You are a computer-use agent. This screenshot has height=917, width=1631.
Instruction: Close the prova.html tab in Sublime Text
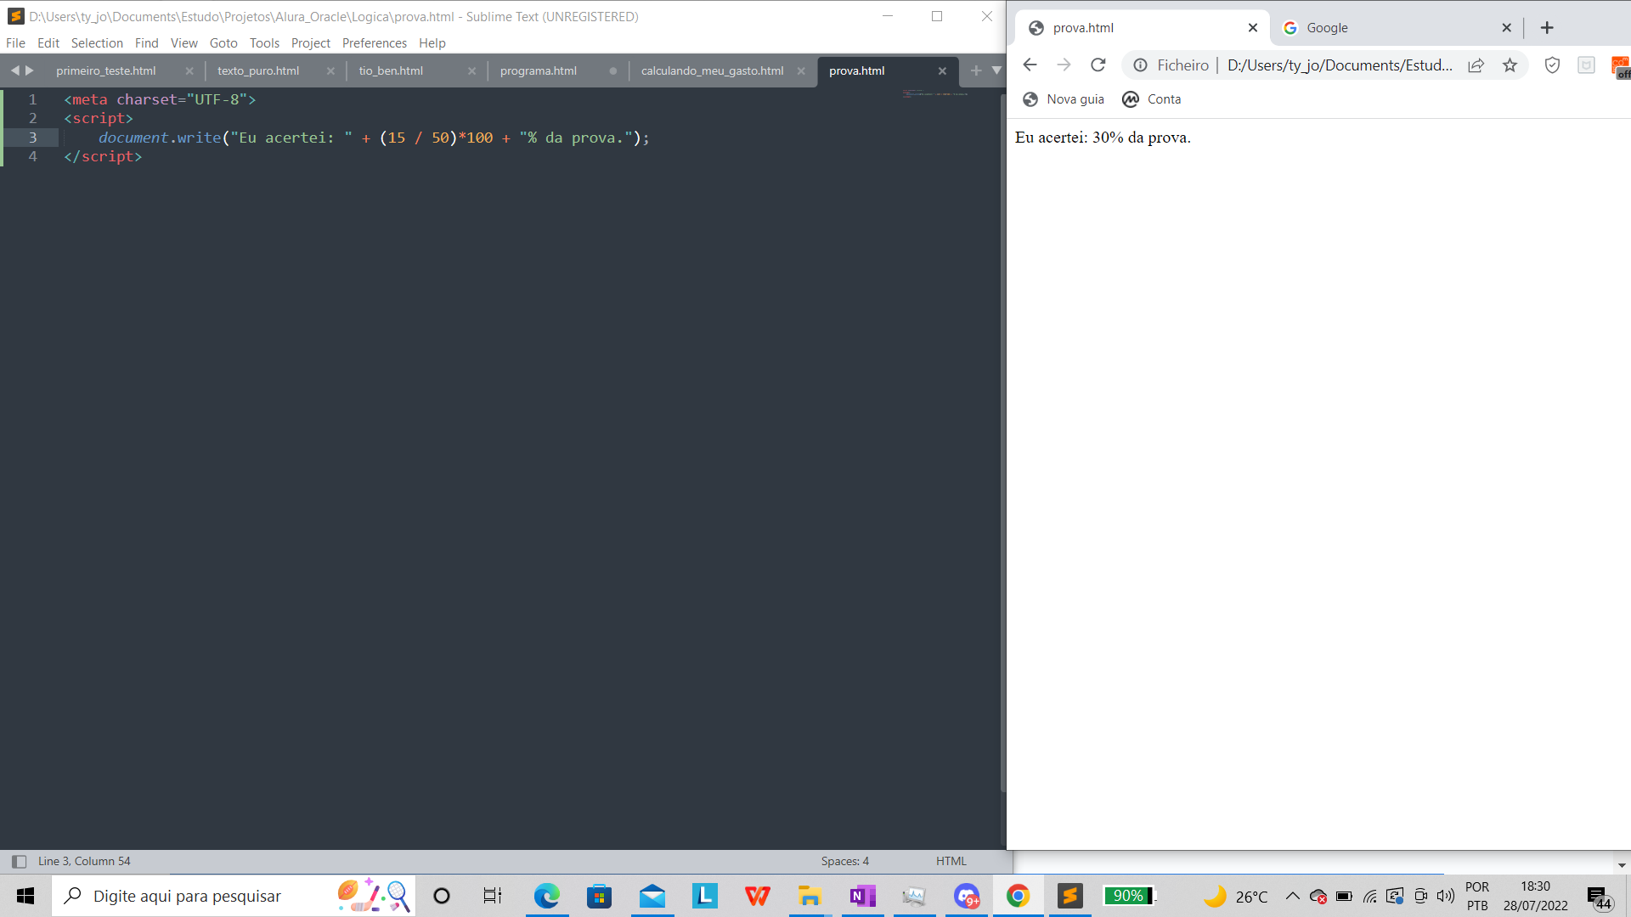click(942, 71)
